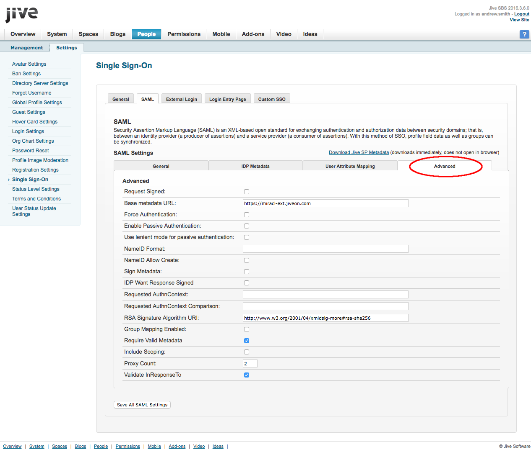
Task: Open the Ideas menu tab
Action: 310,34
